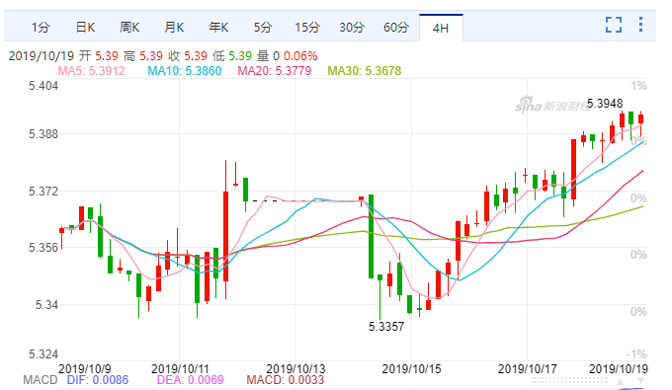Click the 5.3948 high price marker
Screen dimensions: 672x390
coord(605,103)
